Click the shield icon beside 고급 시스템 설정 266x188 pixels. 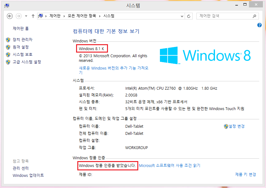click(x=8, y=62)
